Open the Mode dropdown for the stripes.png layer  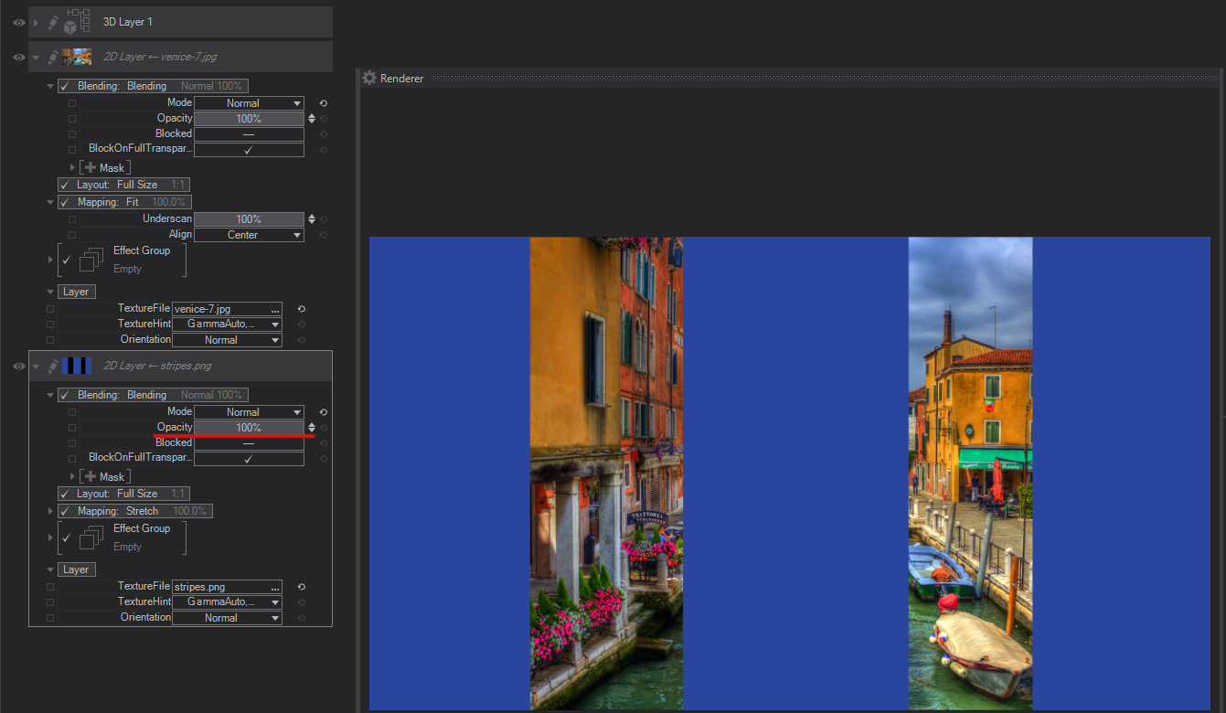click(x=248, y=412)
